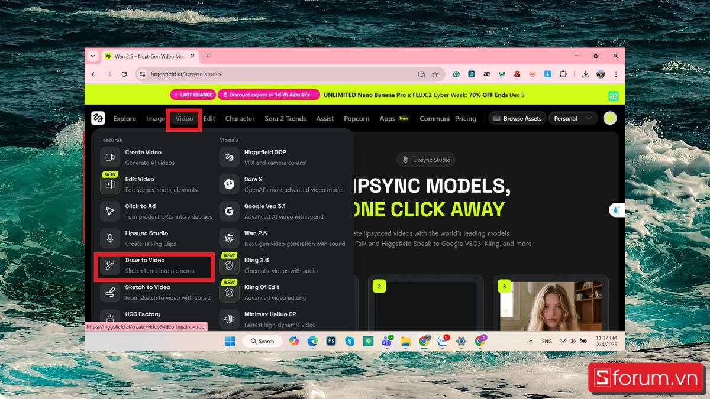This screenshot has width=710, height=399.
Task: Open Microsoft Edge from the taskbar
Action: (312, 341)
